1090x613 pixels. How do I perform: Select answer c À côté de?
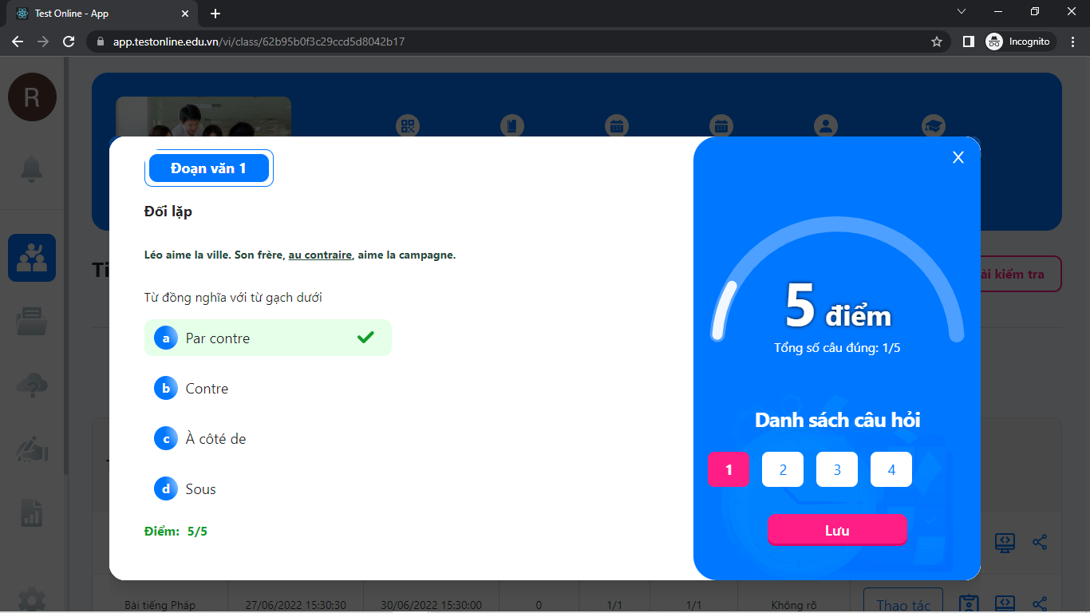click(268, 439)
